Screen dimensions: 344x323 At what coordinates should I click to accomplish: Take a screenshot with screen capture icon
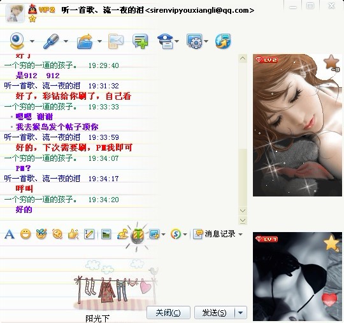[154, 234]
